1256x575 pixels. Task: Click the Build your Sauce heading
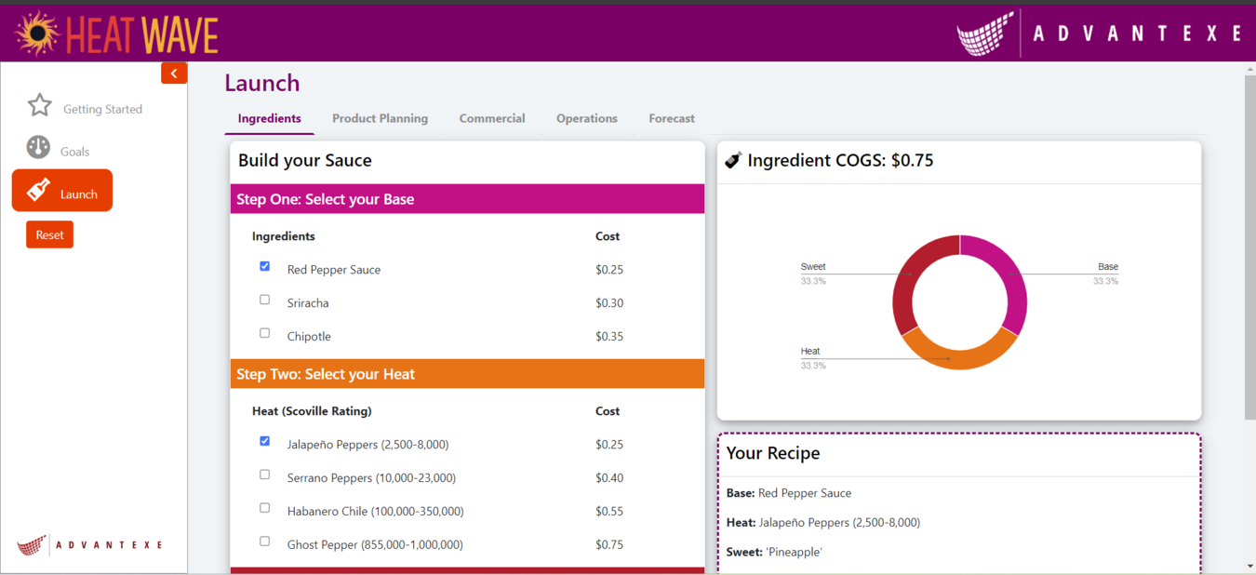pyautogui.click(x=305, y=160)
